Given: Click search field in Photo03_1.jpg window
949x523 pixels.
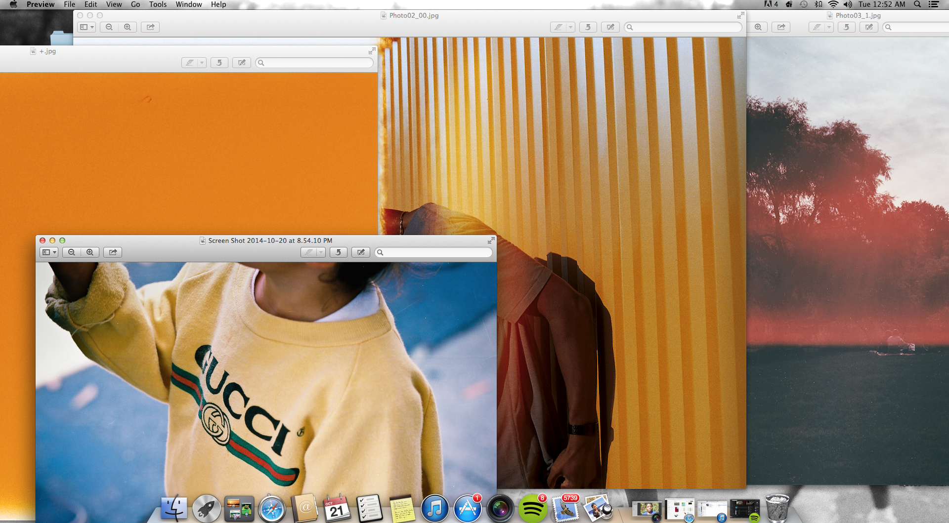Looking at the screenshot, I should pyautogui.click(x=915, y=27).
